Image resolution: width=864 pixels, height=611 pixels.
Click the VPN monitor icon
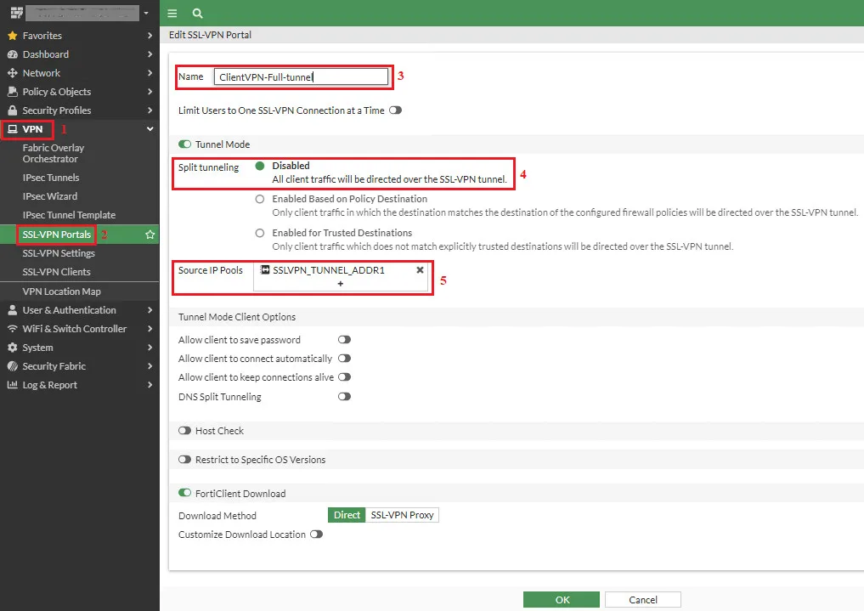pyautogui.click(x=12, y=129)
